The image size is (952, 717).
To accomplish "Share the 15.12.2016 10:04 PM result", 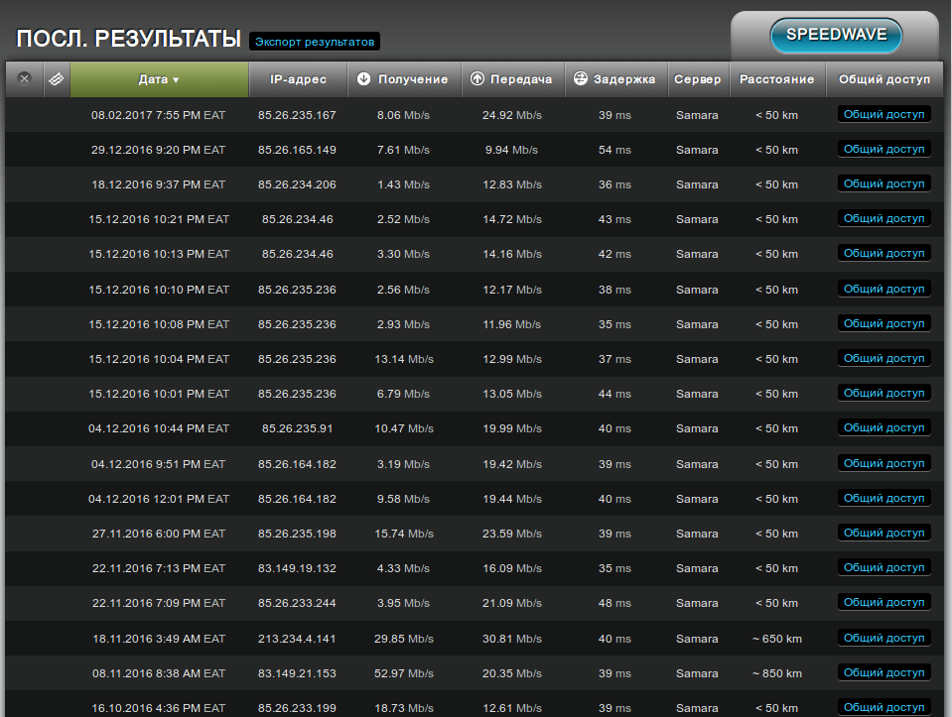I will (884, 358).
